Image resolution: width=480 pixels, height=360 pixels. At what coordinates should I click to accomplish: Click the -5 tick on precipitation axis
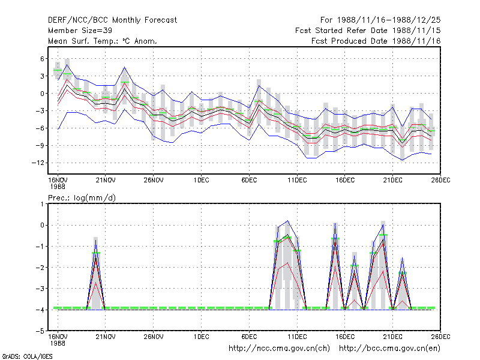[x=40, y=331]
